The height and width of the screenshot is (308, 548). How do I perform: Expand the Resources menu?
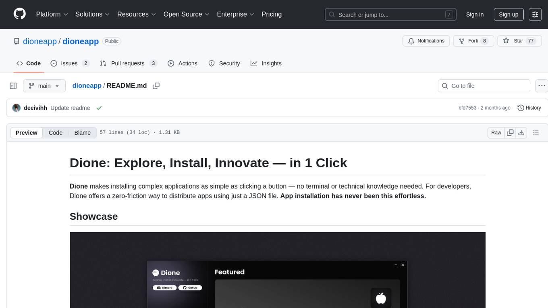137,14
